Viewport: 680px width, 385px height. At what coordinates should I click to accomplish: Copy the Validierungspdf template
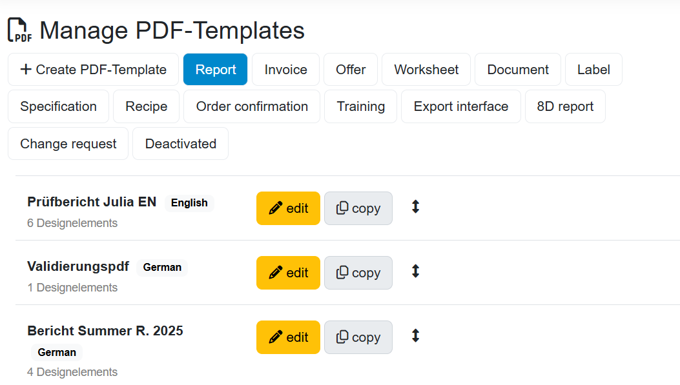pos(358,273)
